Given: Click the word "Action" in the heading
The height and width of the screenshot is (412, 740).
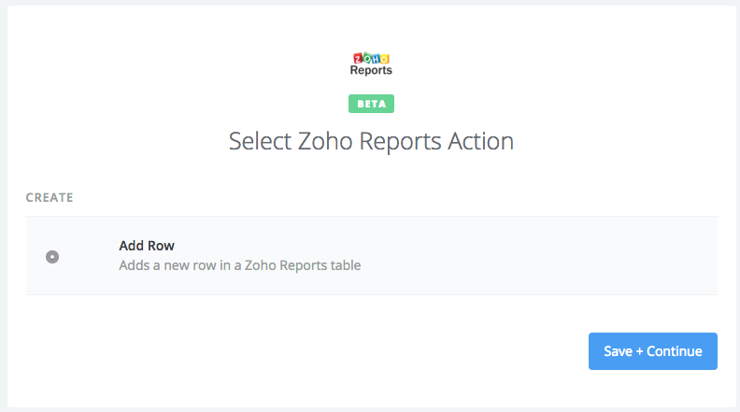Looking at the screenshot, I should (x=478, y=142).
